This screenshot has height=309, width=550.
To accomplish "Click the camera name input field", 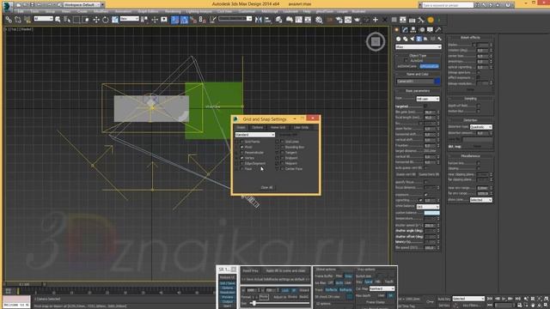I will click(414, 82).
